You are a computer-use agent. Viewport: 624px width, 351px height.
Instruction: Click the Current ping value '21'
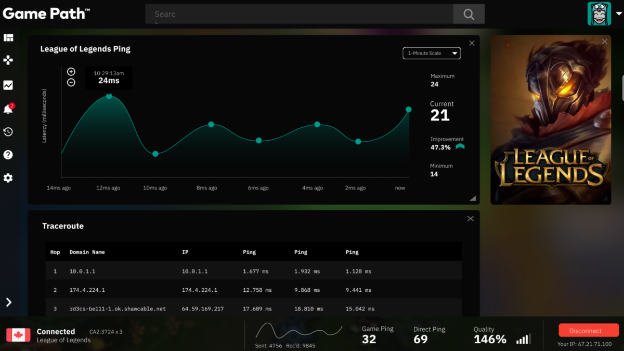(440, 115)
